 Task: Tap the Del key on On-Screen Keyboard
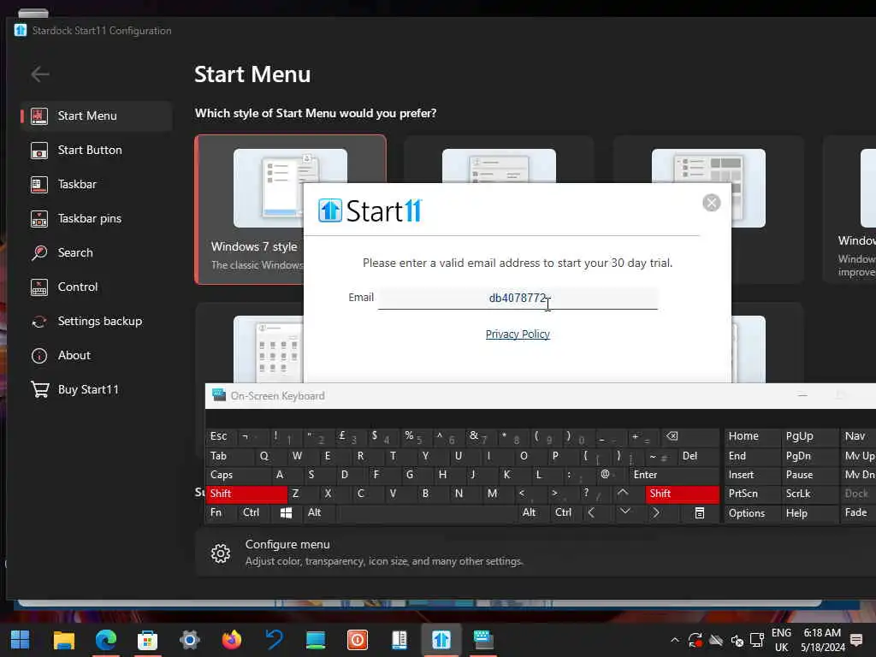tap(698, 456)
